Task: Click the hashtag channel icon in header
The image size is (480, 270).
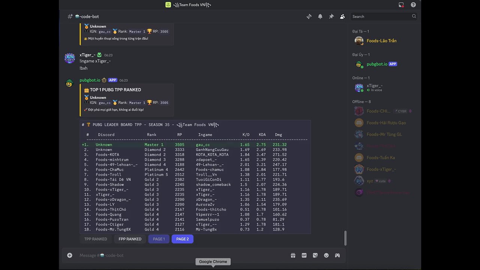Action: pos(70,16)
